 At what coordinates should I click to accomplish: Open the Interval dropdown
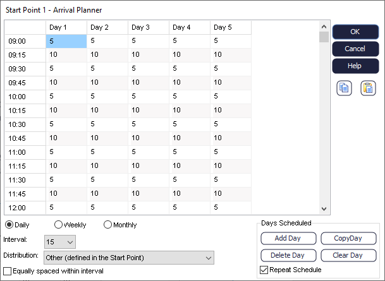pos(60,241)
